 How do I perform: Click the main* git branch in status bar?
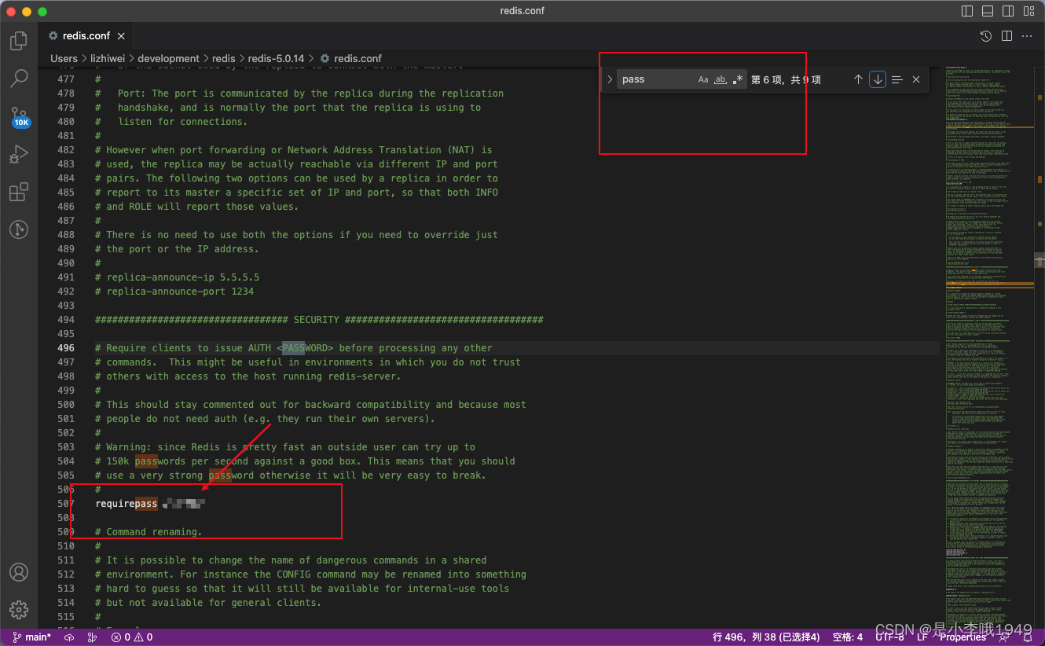coord(31,637)
